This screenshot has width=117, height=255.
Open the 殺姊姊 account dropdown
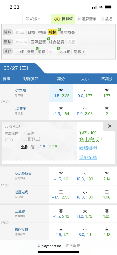click(x=33, y=19)
